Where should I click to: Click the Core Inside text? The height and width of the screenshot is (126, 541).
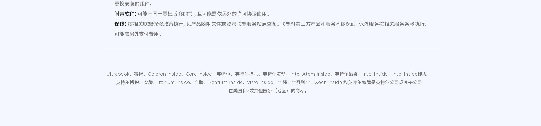tap(199, 74)
